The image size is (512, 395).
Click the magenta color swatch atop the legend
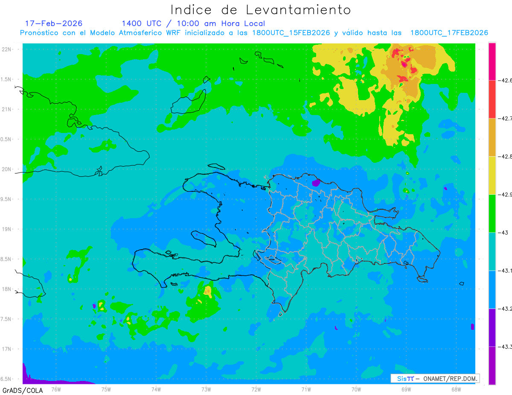click(492, 61)
